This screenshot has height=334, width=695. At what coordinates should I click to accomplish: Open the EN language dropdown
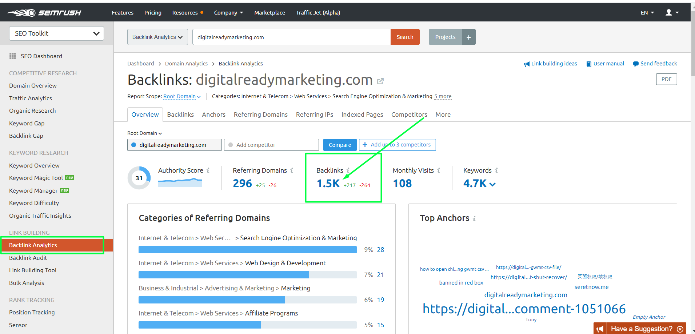[647, 13]
